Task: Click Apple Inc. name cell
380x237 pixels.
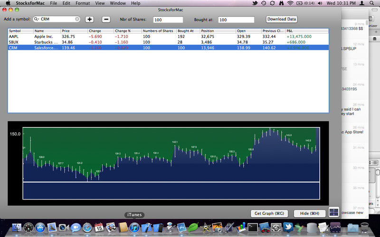Action: pos(44,36)
